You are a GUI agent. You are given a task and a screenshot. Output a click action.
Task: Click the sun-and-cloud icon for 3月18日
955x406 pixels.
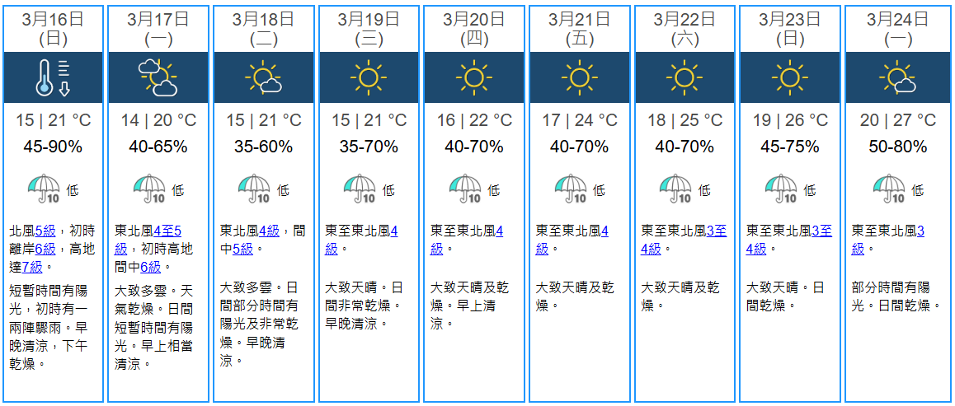[x=263, y=77]
